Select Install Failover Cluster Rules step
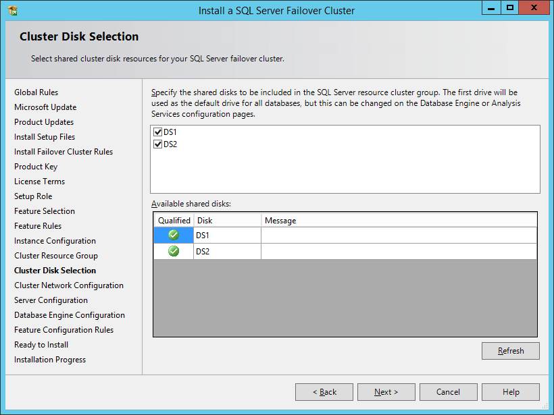Viewport: 554px width, 415px height. pos(64,151)
